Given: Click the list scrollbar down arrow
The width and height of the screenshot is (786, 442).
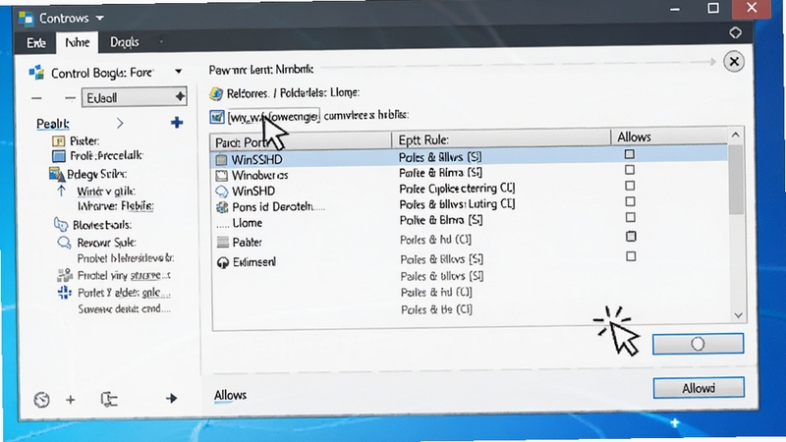Looking at the screenshot, I should coord(739,315).
